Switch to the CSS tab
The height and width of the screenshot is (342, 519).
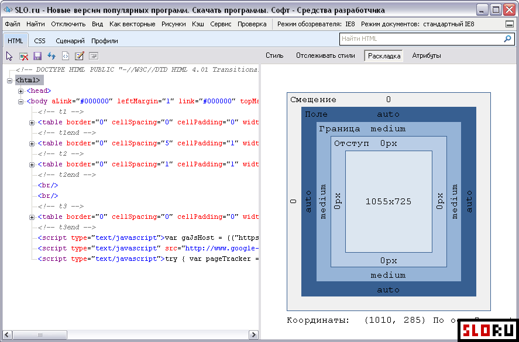40,41
